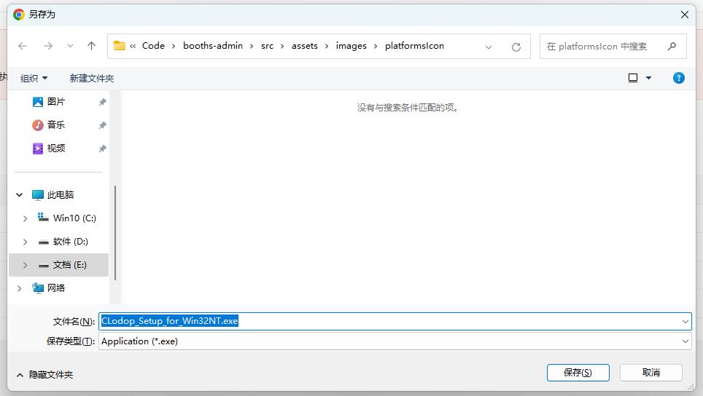This screenshot has height=396, width=703.
Task: Navigate up one folder level
Action: point(91,46)
